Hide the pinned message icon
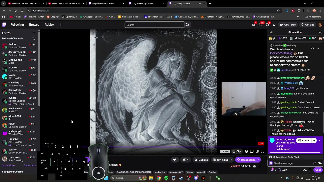Screen dimensions: 324x182 click(312, 48)
